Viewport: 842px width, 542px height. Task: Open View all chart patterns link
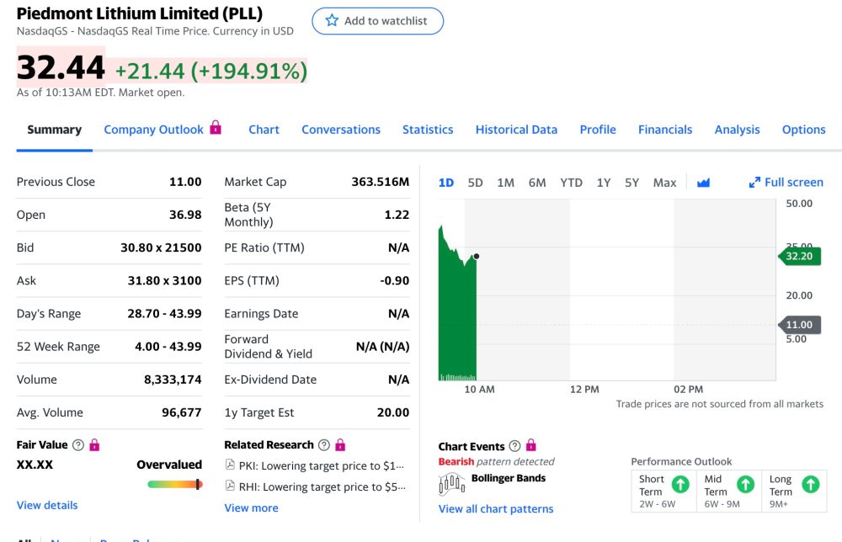tap(496, 509)
